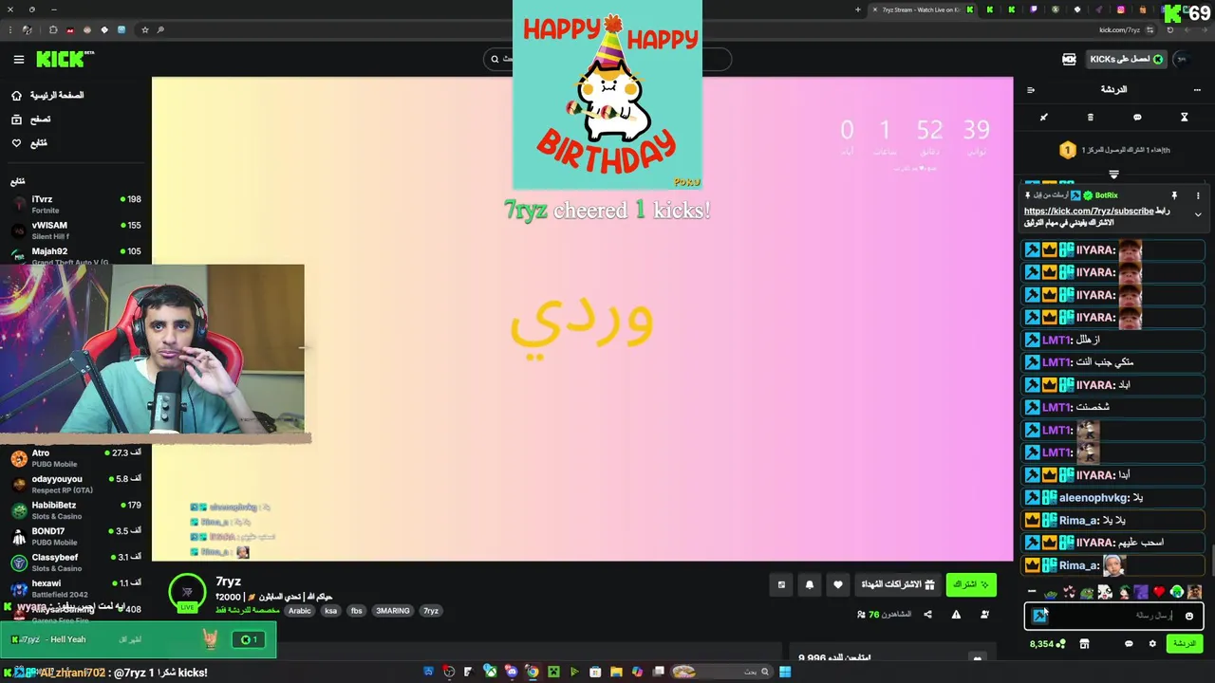This screenshot has height=683, width=1215.
Task: Click the 7ryz streamer avatar
Action: coord(187,591)
